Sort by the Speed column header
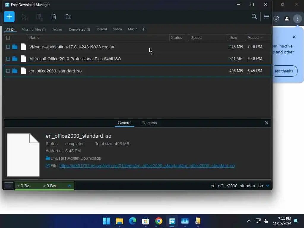Screen dimensions: 304x228 208,38
